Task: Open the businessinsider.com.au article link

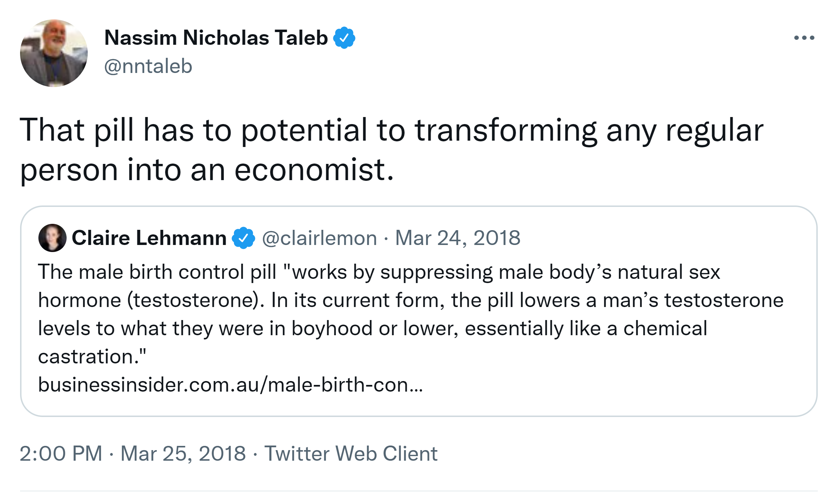Action: pyautogui.click(x=230, y=385)
